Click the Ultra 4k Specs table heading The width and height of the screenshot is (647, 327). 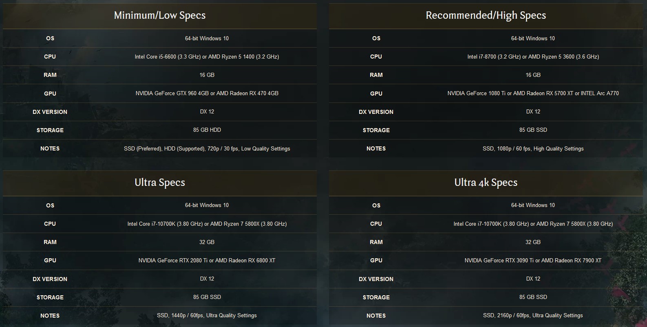pyautogui.click(x=486, y=183)
